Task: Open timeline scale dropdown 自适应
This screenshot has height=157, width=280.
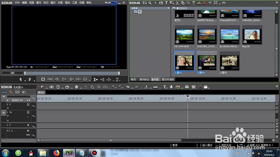Action: coord(27,100)
